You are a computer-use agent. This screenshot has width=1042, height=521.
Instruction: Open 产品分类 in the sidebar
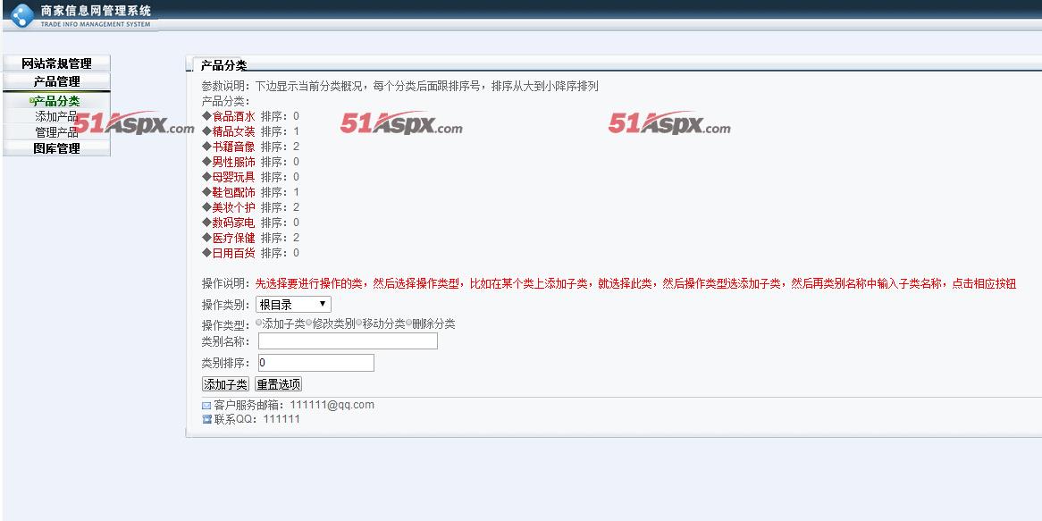pos(56,101)
